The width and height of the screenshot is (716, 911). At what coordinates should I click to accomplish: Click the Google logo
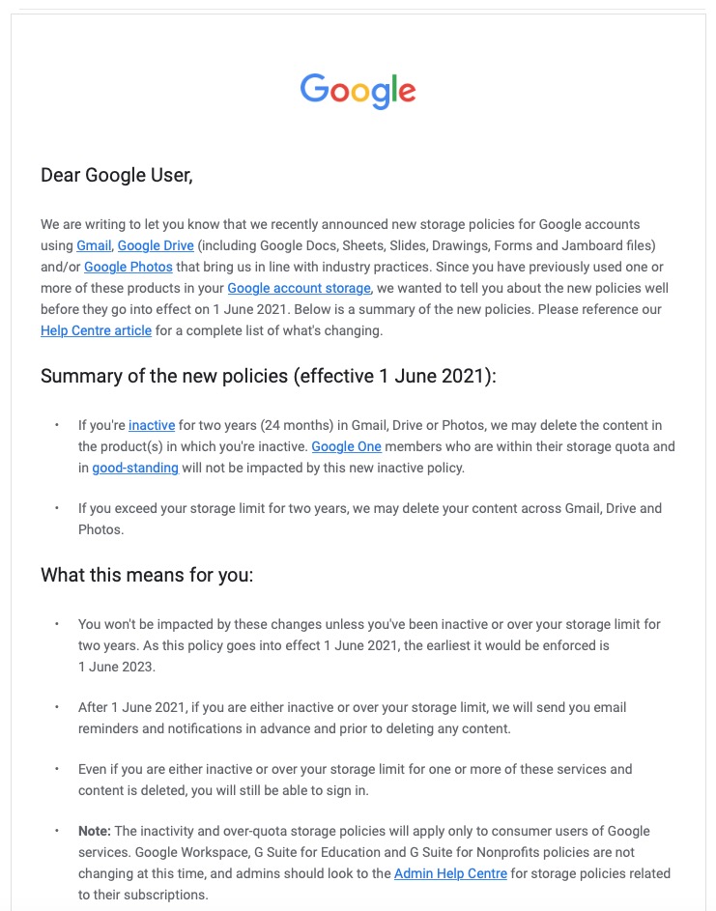pyautogui.click(x=358, y=91)
